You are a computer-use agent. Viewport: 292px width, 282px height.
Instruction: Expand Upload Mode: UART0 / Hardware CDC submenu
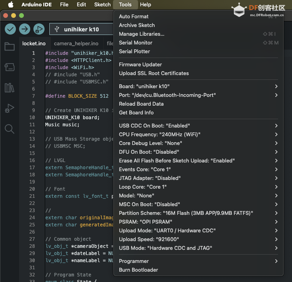[199, 230]
